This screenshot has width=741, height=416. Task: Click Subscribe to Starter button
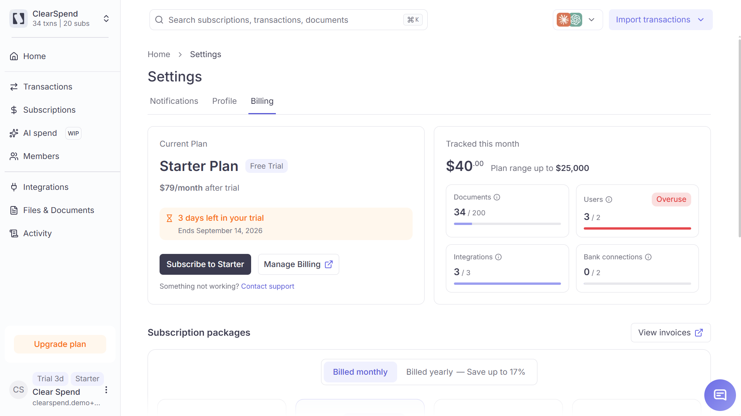tap(205, 264)
